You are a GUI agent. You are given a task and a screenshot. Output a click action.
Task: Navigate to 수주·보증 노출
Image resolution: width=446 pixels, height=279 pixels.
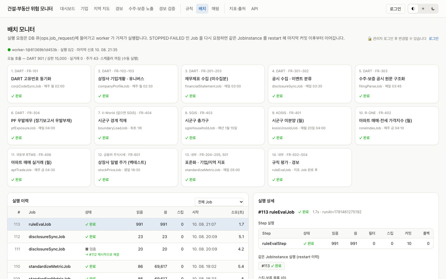(141, 9)
